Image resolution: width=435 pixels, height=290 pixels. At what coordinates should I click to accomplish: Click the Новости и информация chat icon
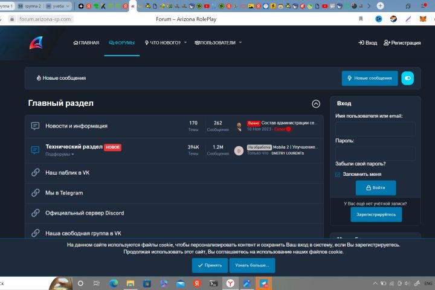pyautogui.click(x=35, y=126)
